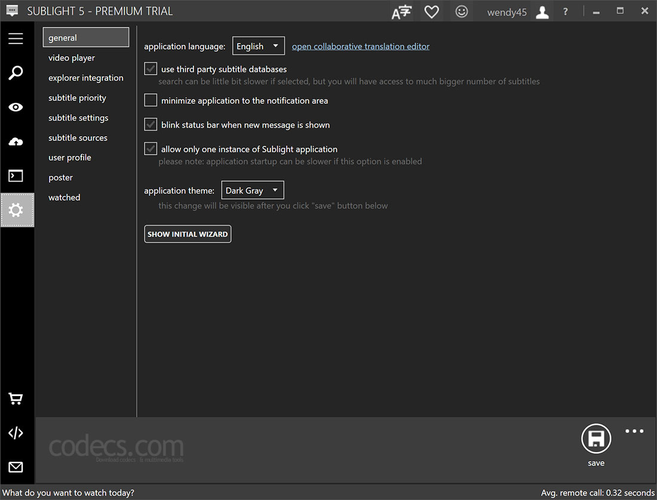Maximize the Sublight window
This screenshot has height=500, width=657.
(x=620, y=11)
